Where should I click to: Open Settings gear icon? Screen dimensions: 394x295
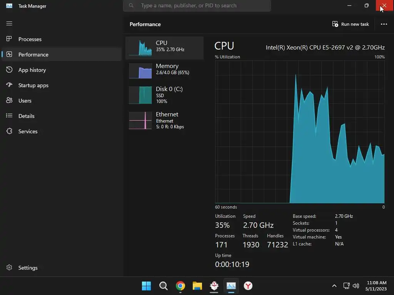[x=9, y=267]
